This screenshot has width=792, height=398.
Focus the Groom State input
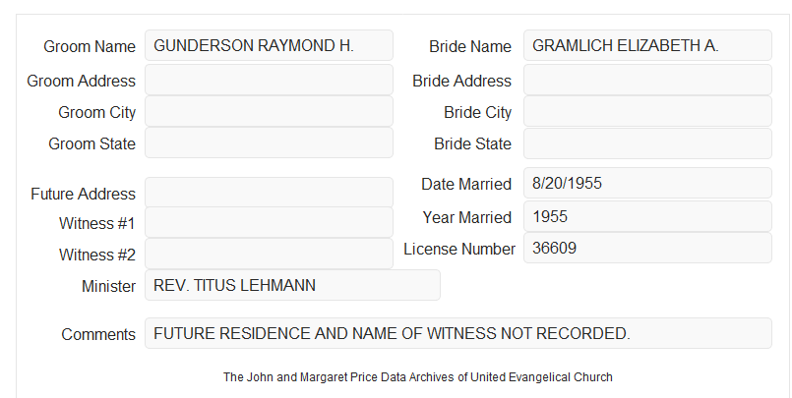(269, 142)
